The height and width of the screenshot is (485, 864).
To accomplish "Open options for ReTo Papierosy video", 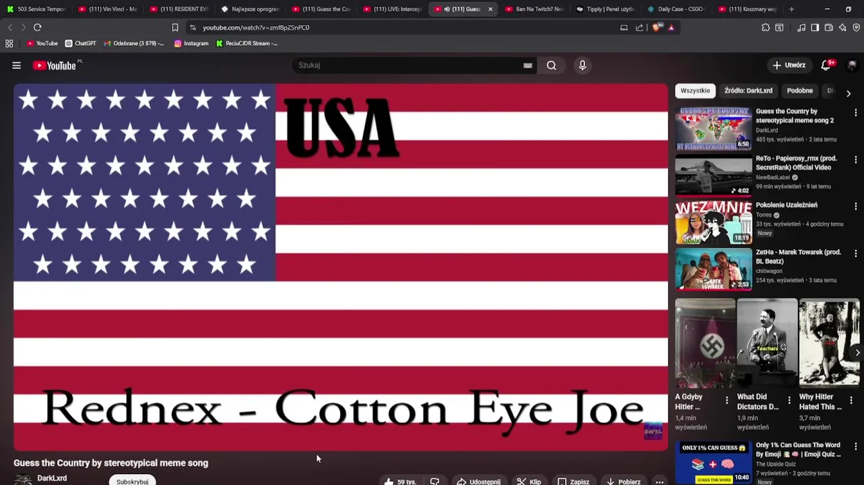I will pyautogui.click(x=855, y=160).
